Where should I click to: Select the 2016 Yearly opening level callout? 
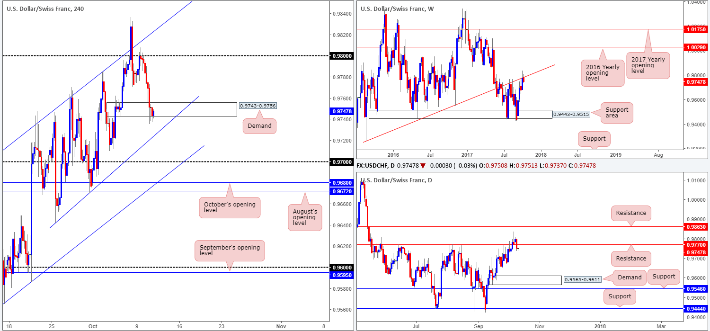603,73
